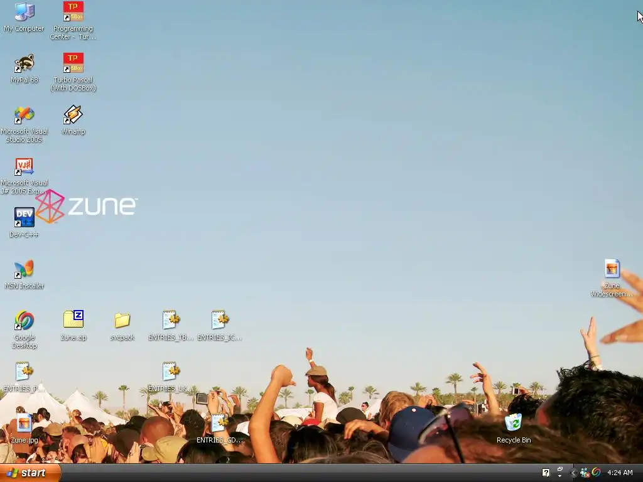Click the MSN Messenger tray icon

[585, 473]
